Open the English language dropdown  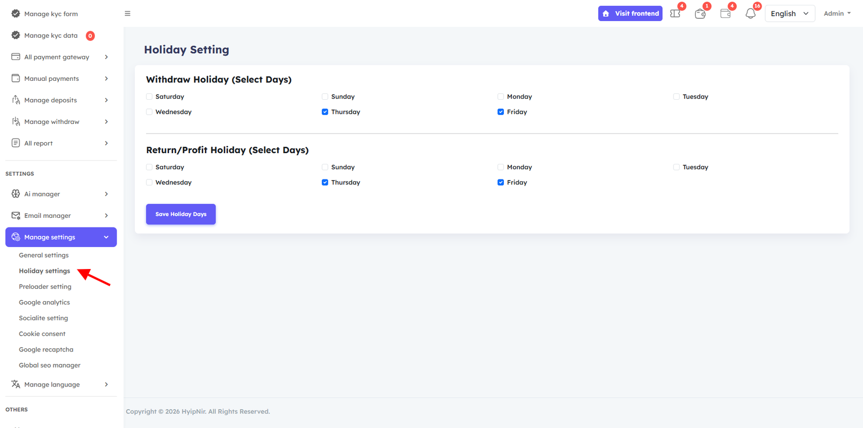click(x=789, y=13)
